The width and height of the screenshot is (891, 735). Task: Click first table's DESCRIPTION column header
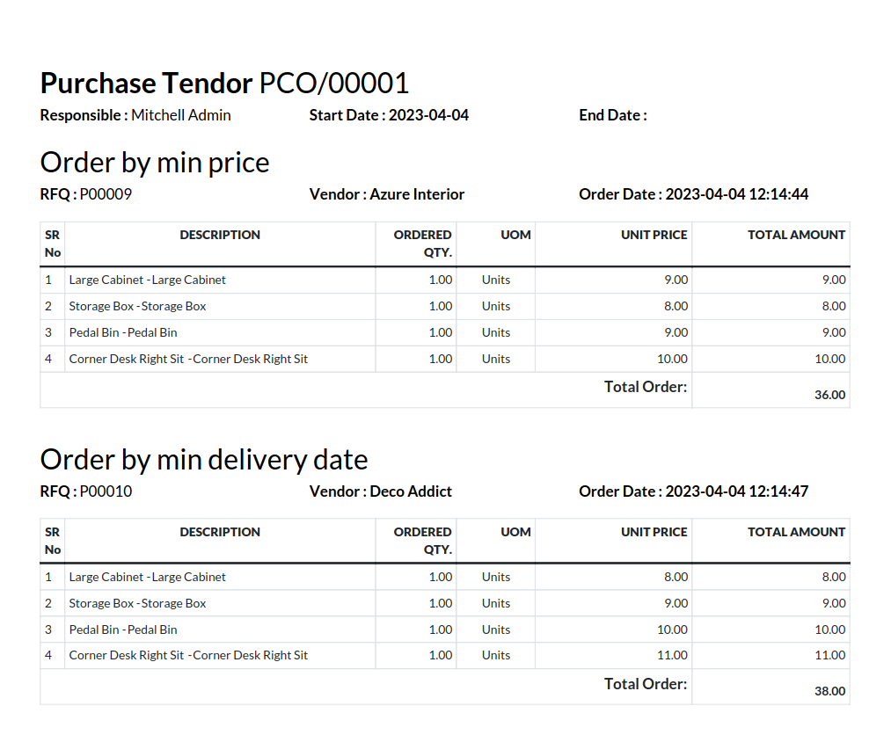click(x=220, y=235)
